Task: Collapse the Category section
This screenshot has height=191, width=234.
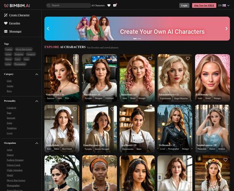Action: (x=37, y=74)
